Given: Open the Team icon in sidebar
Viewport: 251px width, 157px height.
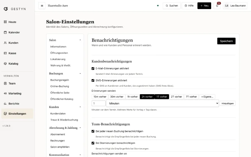Looking at the screenshot, I should coord(5,83).
